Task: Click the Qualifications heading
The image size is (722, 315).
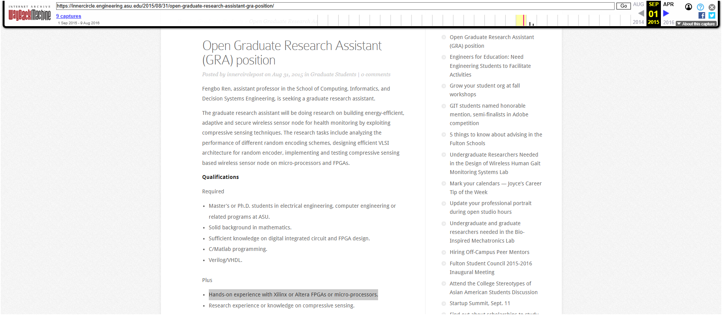Action: [221, 177]
